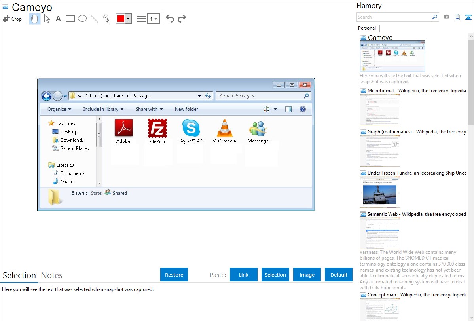Expand the address bar history dropdown

pos(199,96)
